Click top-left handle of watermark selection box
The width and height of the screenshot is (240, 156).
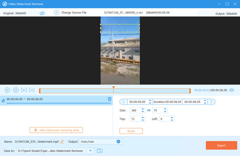pyautogui.click(x=101, y=24)
